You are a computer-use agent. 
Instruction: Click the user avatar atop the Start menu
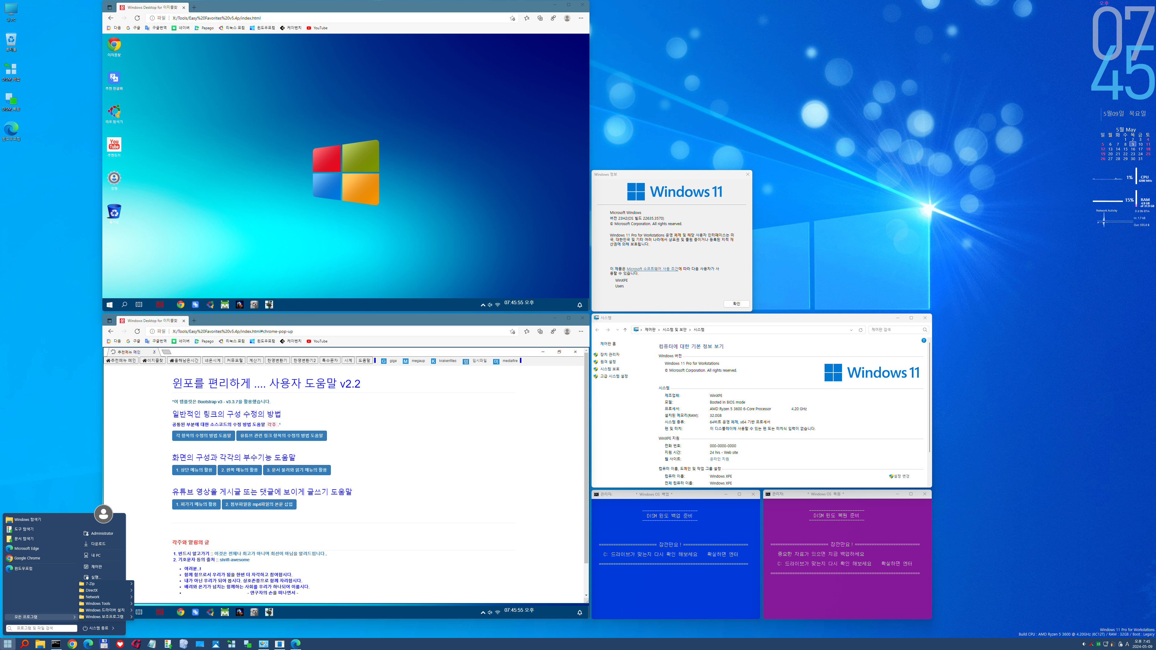click(103, 514)
